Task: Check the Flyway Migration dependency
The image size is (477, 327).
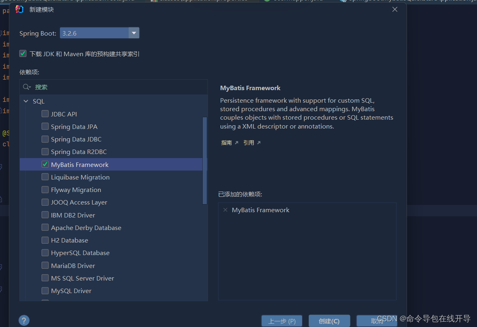Action: click(x=45, y=189)
